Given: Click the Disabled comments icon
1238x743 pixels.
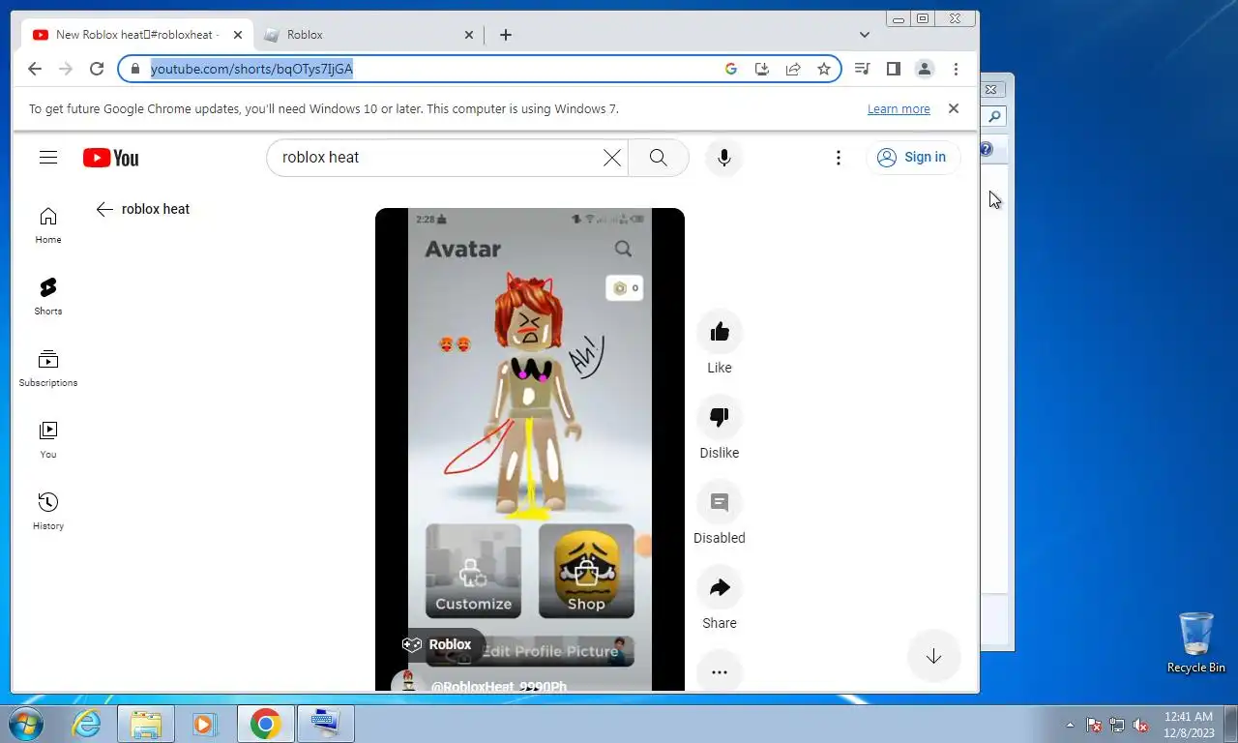Looking at the screenshot, I should [x=720, y=503].
